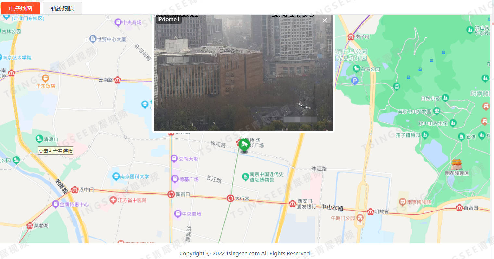
Task: Select the 苜蓿园 metro station icon
Action: click(x=459, y=207)
